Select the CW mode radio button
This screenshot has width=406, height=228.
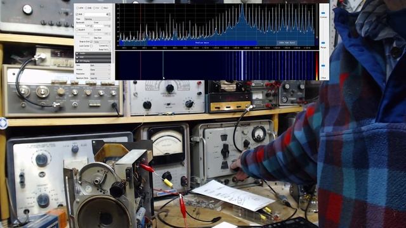coord(95,8)
